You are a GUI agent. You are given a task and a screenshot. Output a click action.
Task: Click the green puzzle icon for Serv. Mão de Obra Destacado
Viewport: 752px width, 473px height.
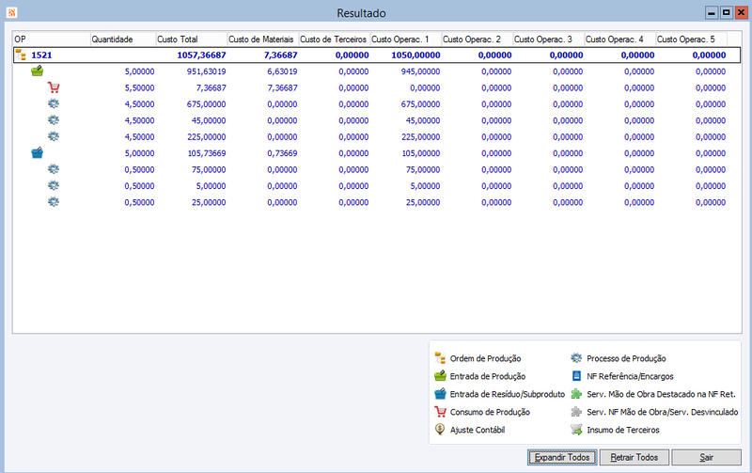pos(576,394)
